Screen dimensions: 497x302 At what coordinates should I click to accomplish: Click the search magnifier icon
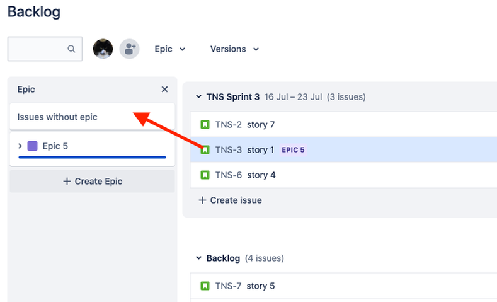pyautogui.click(x=71, y=49)
